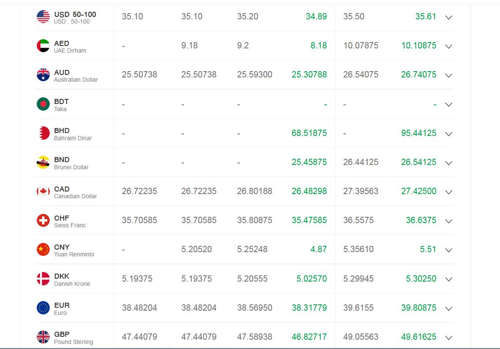
Task: Click the Bangladesh flag icon
Action: pyautogui.click(x=43, y=104)
